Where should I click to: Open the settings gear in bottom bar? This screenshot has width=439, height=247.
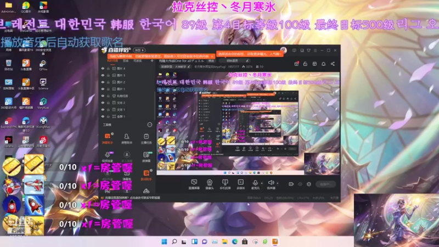309,184
